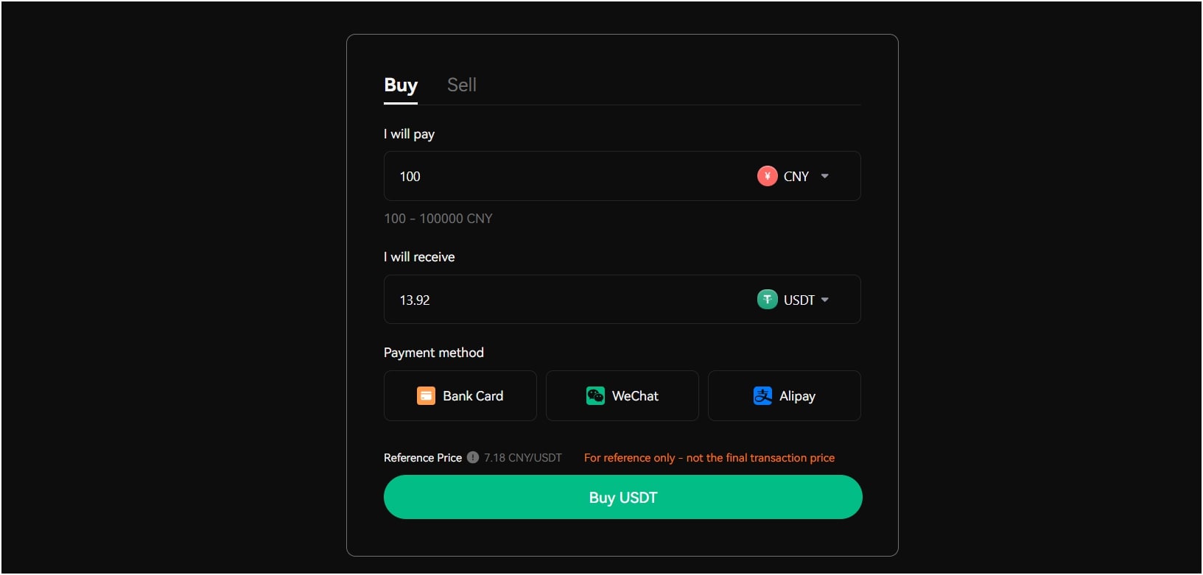
Task: Pick Alipay as payment method
Action: [x=785, y=396]
